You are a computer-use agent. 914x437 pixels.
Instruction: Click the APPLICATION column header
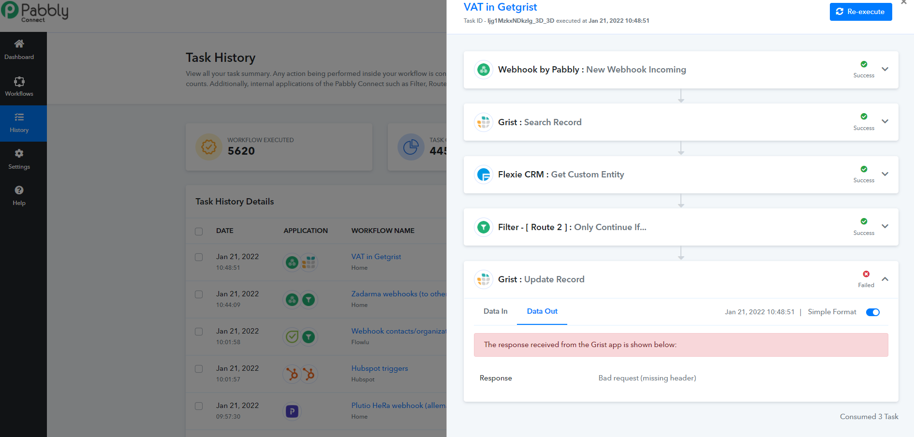[x=306, y=231]
